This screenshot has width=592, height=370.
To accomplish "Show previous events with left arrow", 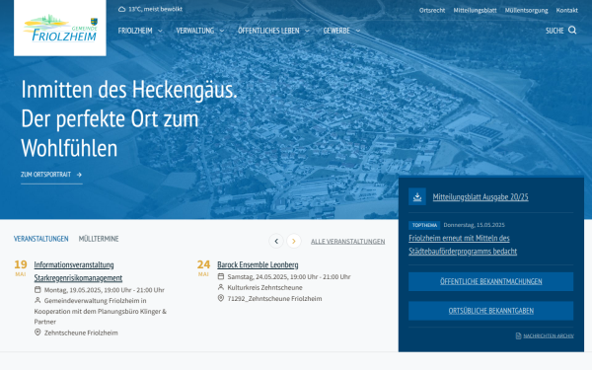I will click(276, 241).
